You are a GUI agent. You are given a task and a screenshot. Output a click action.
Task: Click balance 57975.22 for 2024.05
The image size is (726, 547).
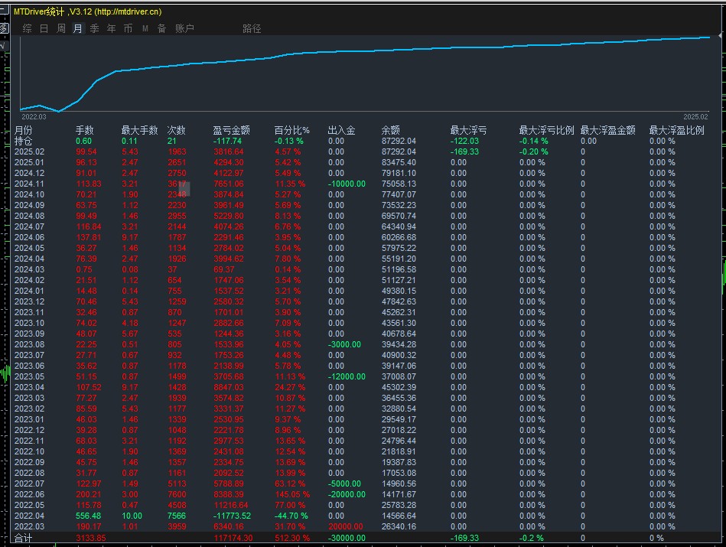coord(399,248)
